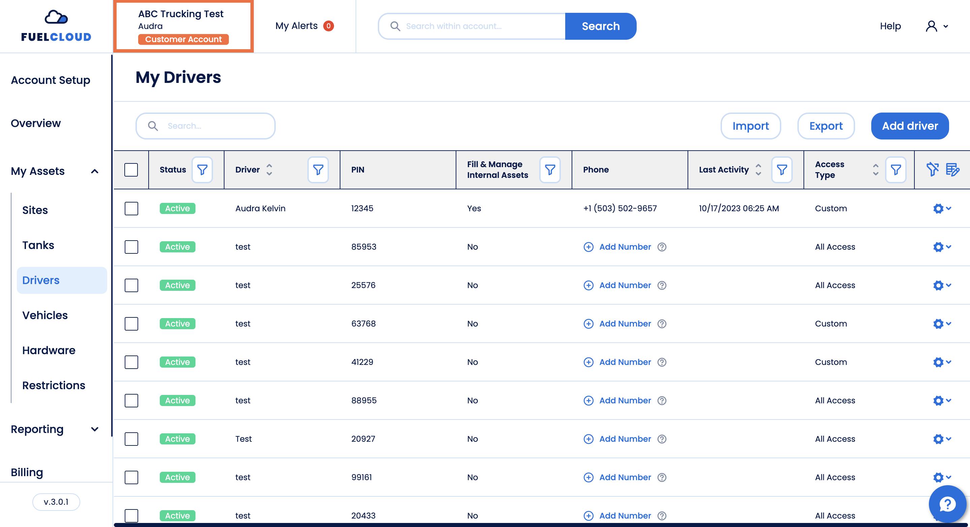
Task: Open Hardware under My Assets
Action: [x=49, y=350]
